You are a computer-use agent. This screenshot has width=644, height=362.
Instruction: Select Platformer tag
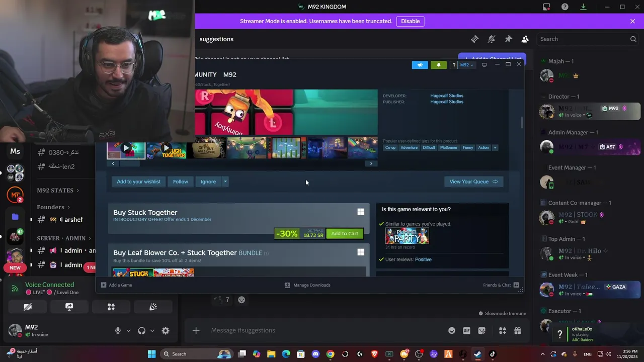tap(448, 147)
